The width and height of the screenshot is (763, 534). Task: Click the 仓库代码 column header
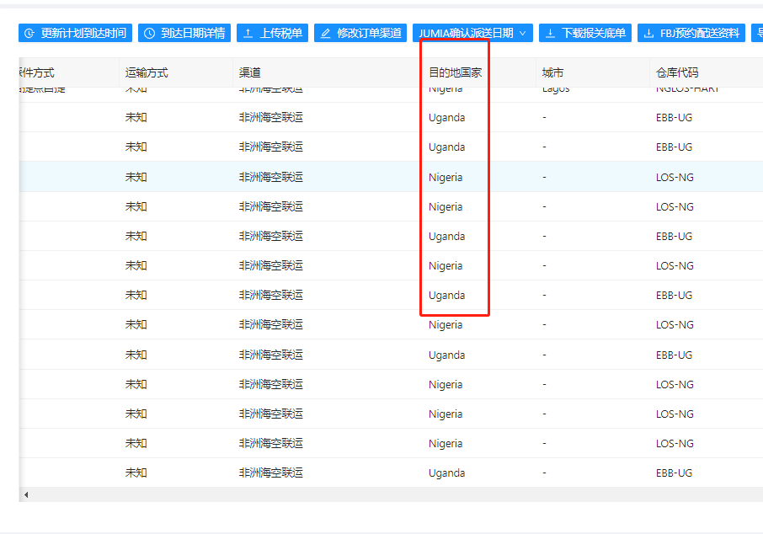click(677, 73)
